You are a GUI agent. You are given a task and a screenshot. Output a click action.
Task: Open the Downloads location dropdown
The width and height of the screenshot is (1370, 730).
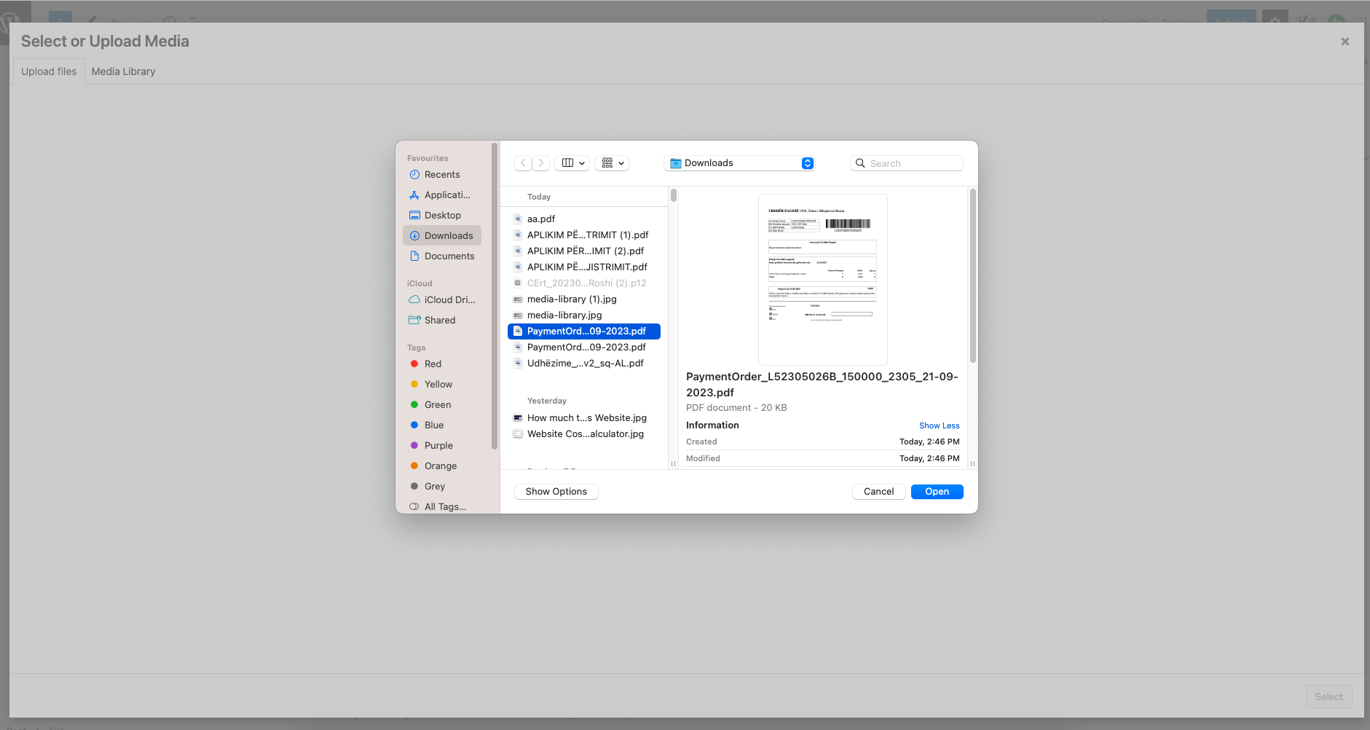point(739,162)
